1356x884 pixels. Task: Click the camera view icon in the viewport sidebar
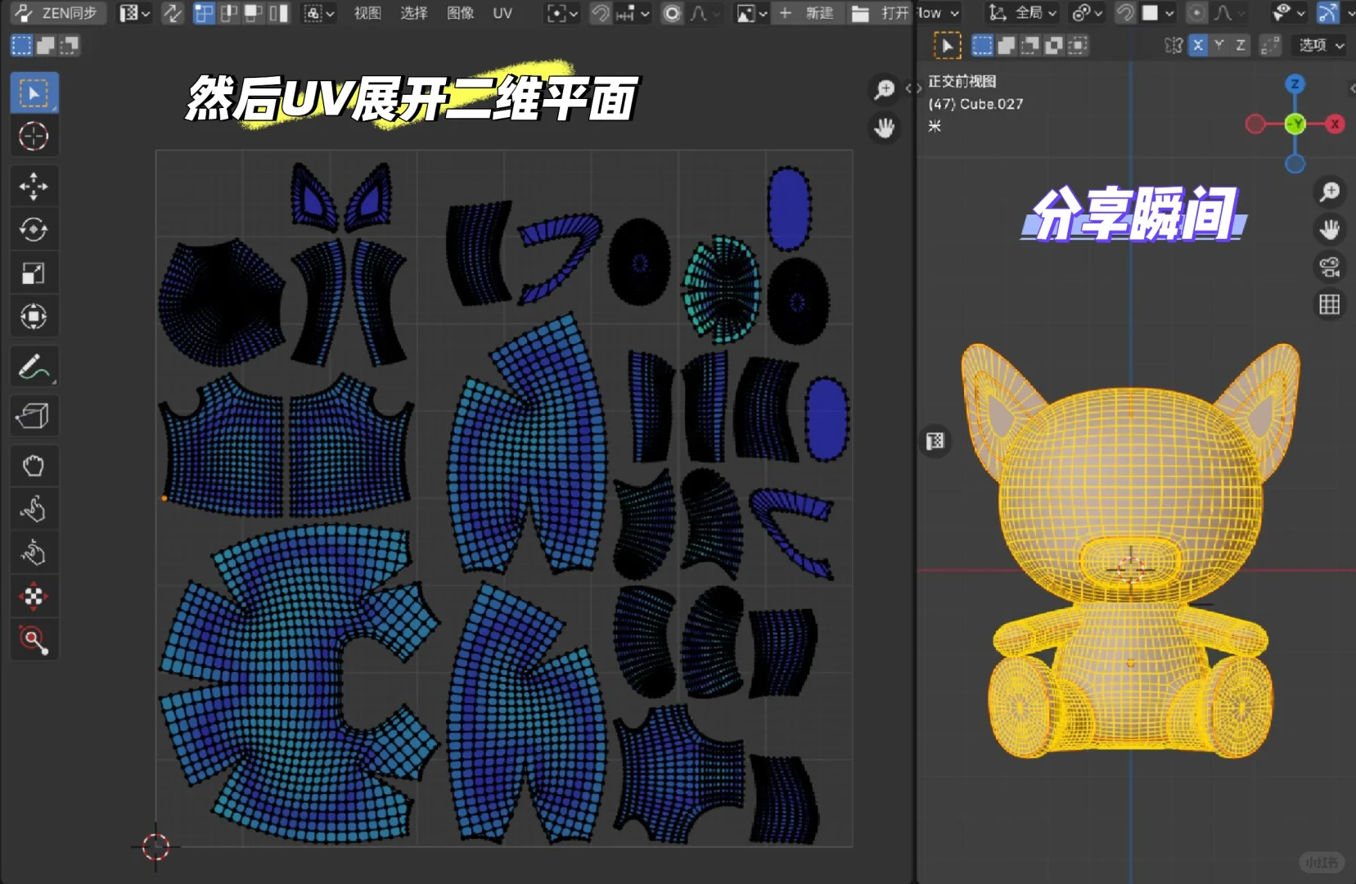point(1330,267)
